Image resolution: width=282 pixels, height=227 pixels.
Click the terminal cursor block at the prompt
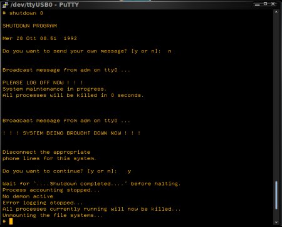coord(11,221)
